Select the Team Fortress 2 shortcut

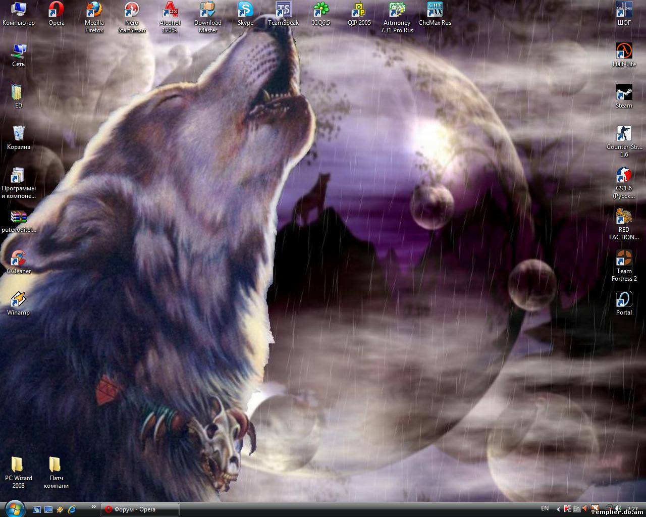coord(624,266)
